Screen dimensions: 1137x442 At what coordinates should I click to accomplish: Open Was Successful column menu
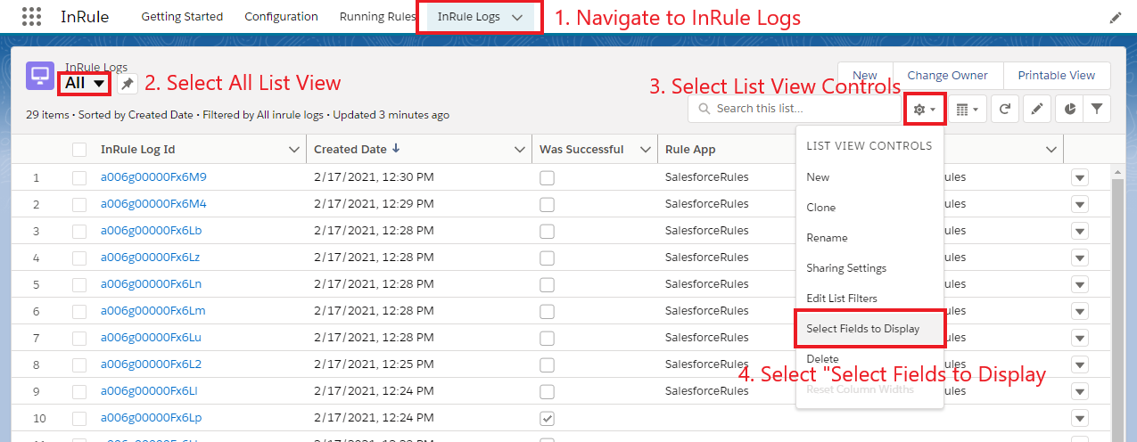[x=647, y=150]
